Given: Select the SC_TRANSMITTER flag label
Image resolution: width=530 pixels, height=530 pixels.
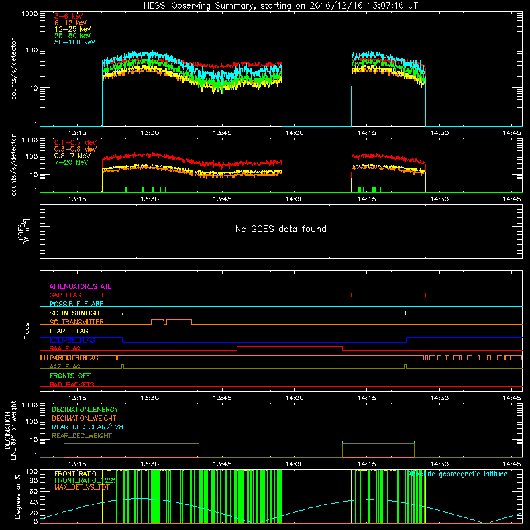Looking at the screenshot, I should [76, 322].
